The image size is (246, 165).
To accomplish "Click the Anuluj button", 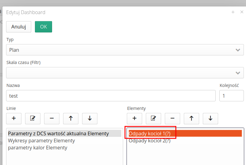I will [19, 27].
